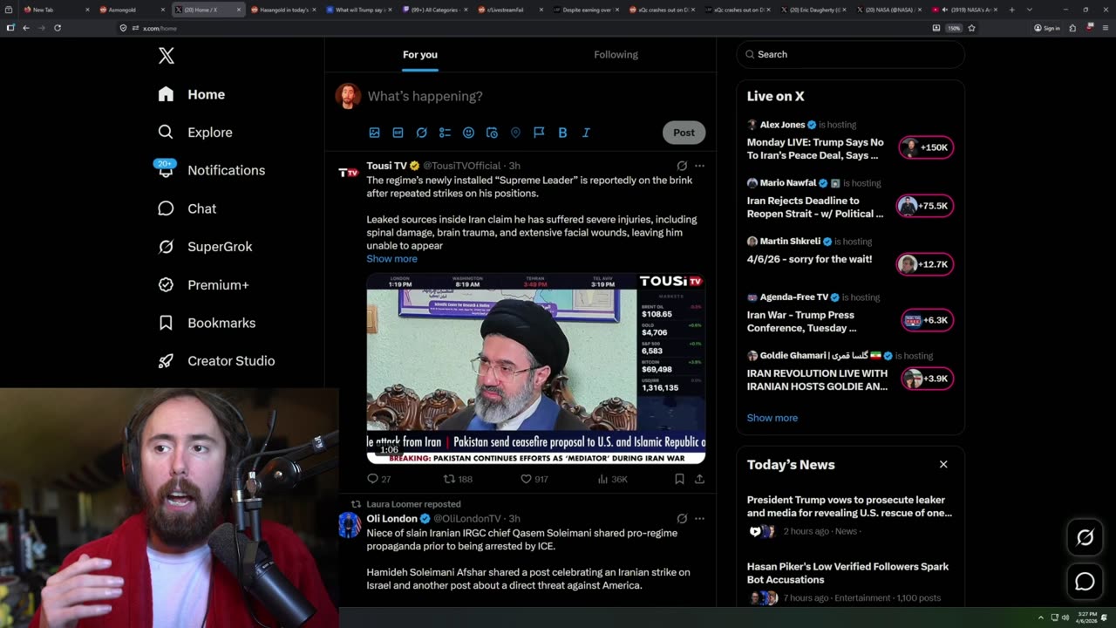Viewport: 1116px width, 628px height.
Task: Open SuperGrok from the sidebar
Action: (x=205, y=247)
